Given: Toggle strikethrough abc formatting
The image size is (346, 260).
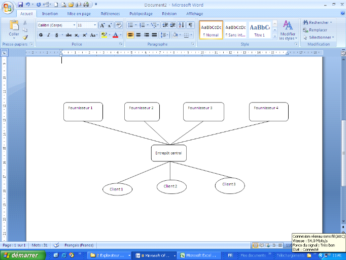Looking at the screenshot, I should 68,35.
